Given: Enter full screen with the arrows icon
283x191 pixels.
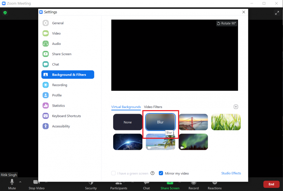Looking at the screenshot, I should [277, 13].
